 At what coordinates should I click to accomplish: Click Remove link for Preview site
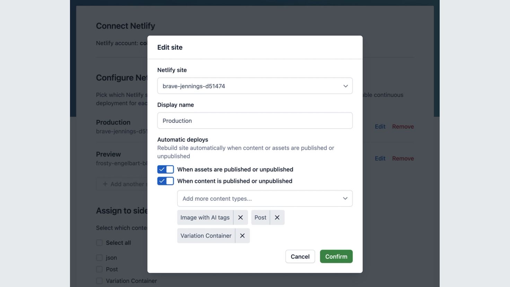point(403,158)
